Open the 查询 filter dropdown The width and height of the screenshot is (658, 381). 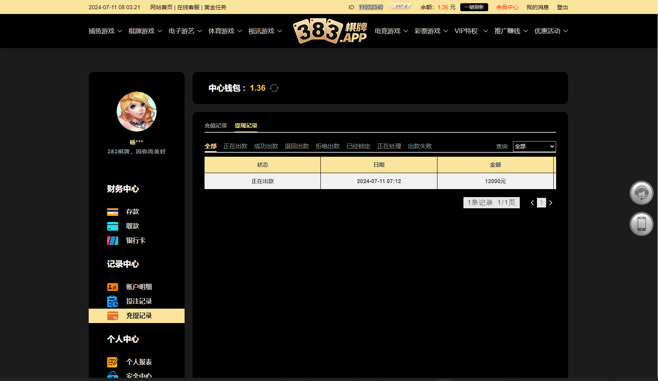click(x=534, y=146)
